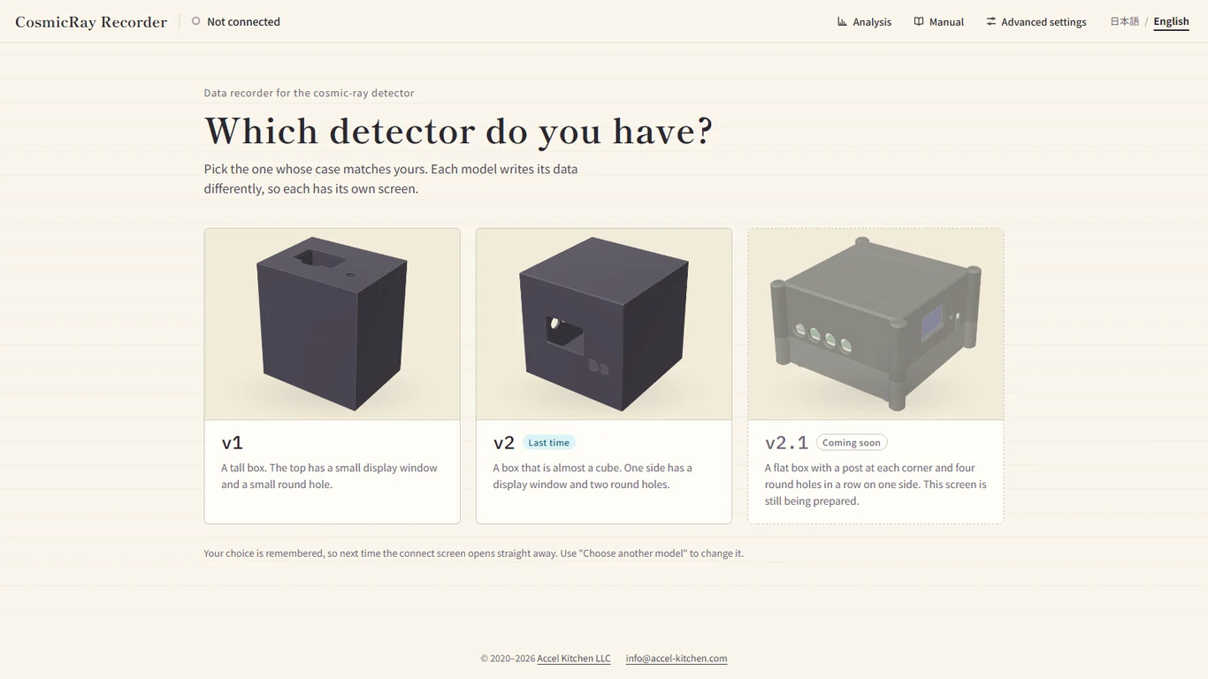
Task: Select the v2 cube detector image
Action: click(604, 324)
